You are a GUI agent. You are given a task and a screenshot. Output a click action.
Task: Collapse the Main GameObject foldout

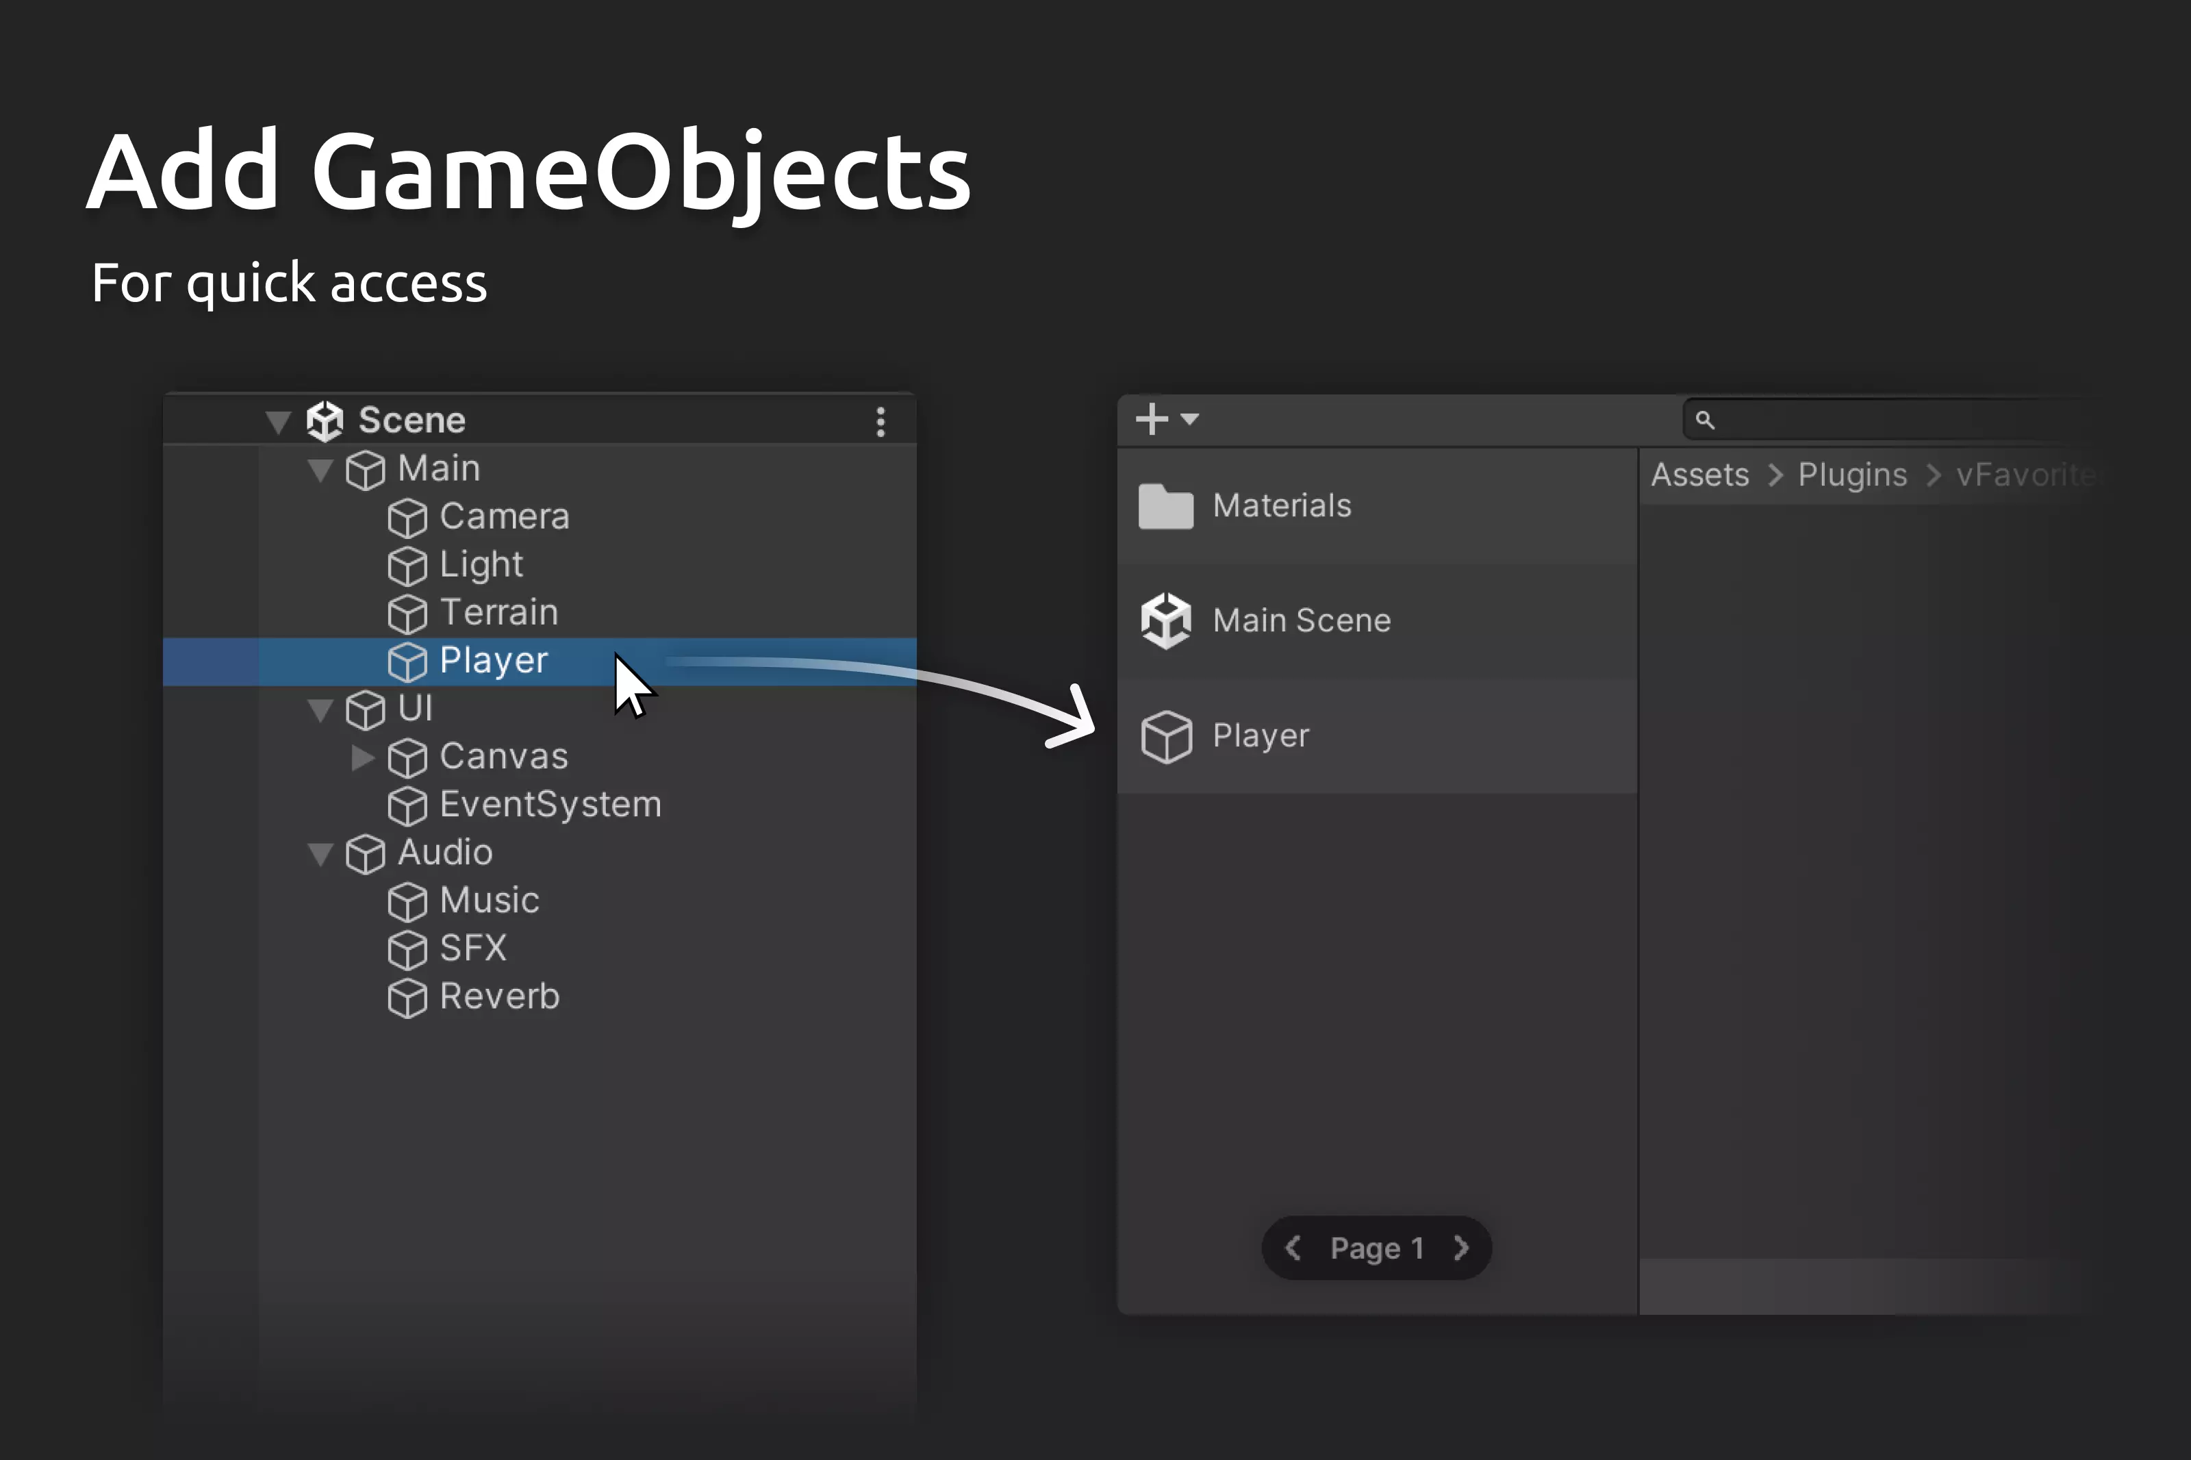pos(320,470)
